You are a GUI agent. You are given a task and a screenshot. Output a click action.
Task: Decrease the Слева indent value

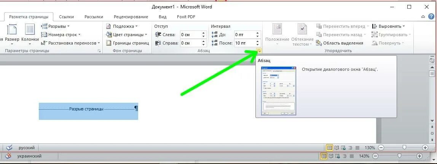tap(203, 37)
